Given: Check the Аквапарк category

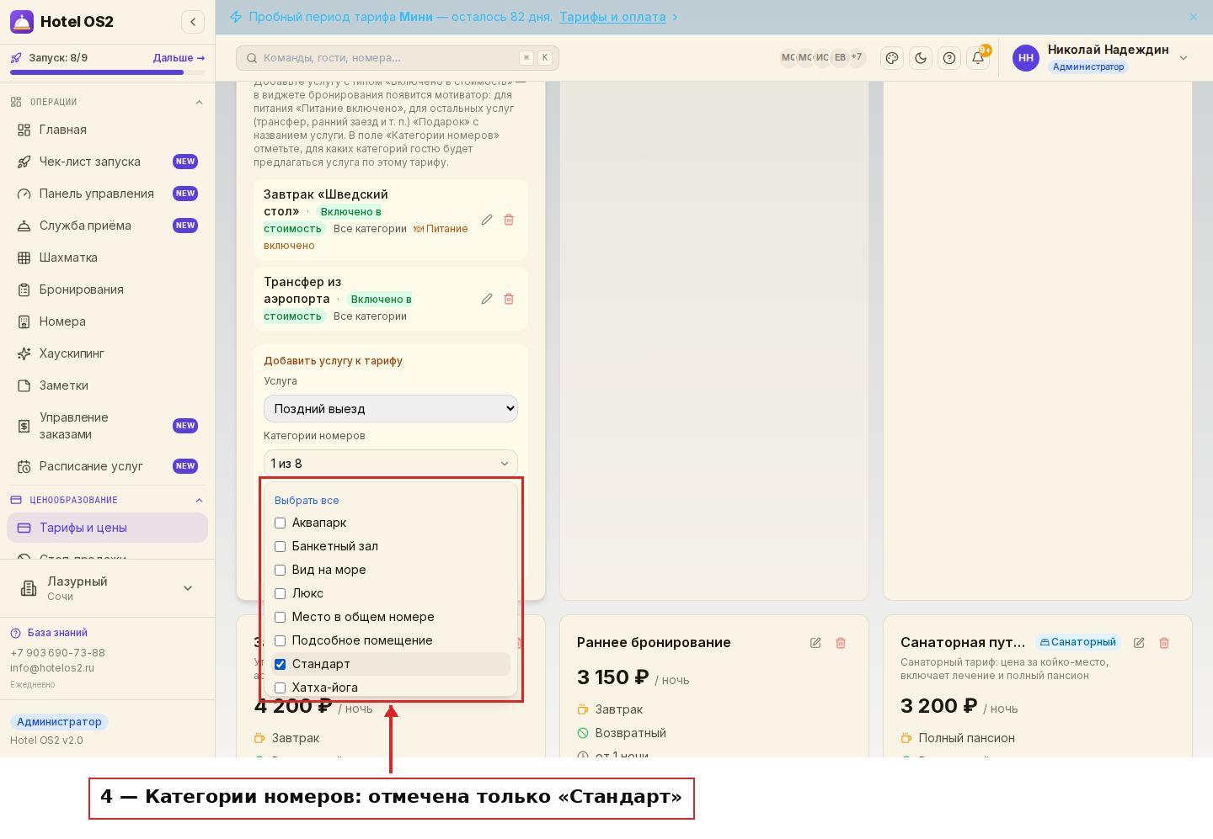Looking at the screenshot, I should pos(281,523).
